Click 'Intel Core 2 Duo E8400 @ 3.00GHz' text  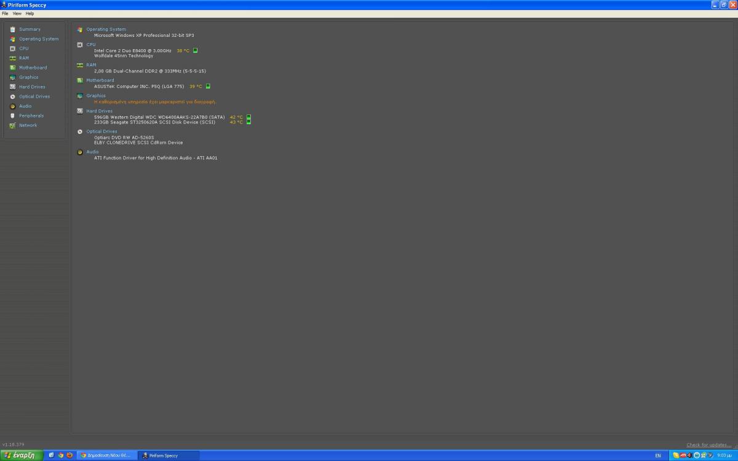(x=133, y=50)
